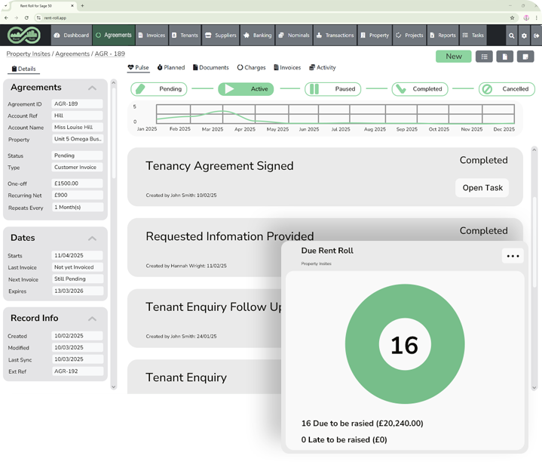
Task: Open Property in navigation bar
Action: [375, 35]
